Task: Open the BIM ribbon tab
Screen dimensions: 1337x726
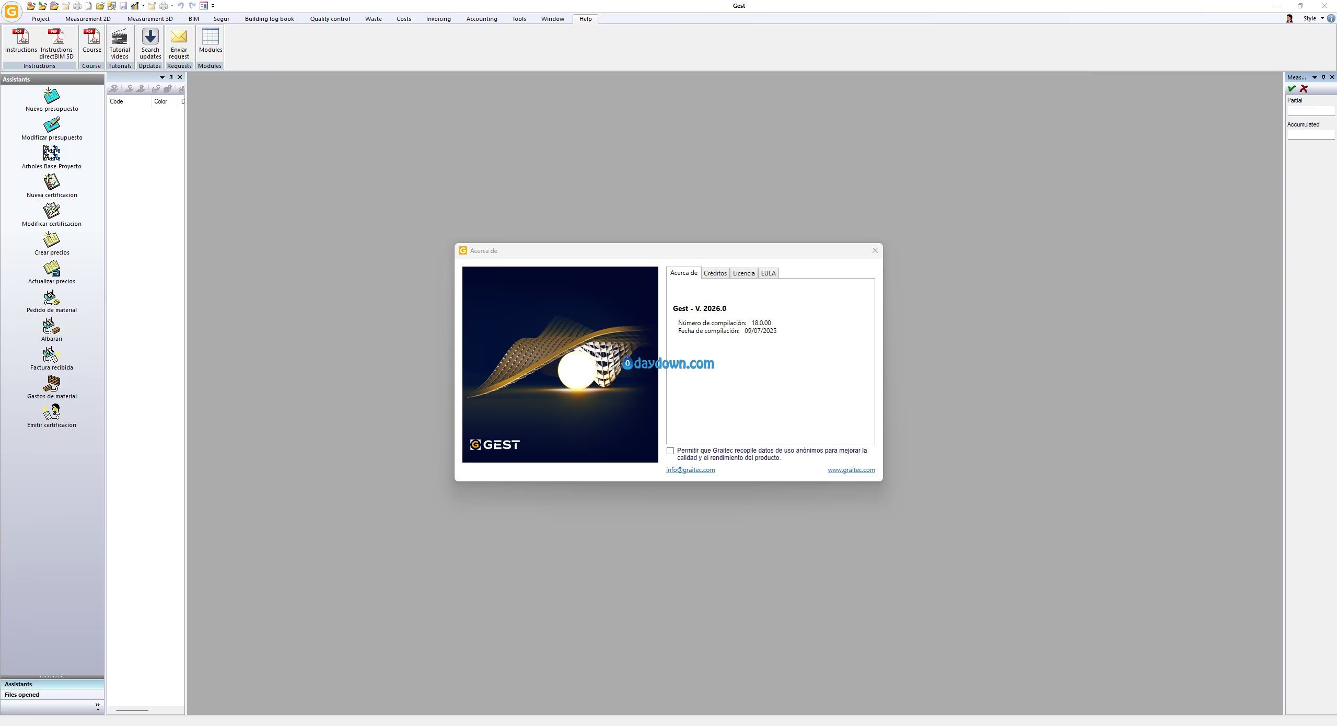Action: pos(194,19)
